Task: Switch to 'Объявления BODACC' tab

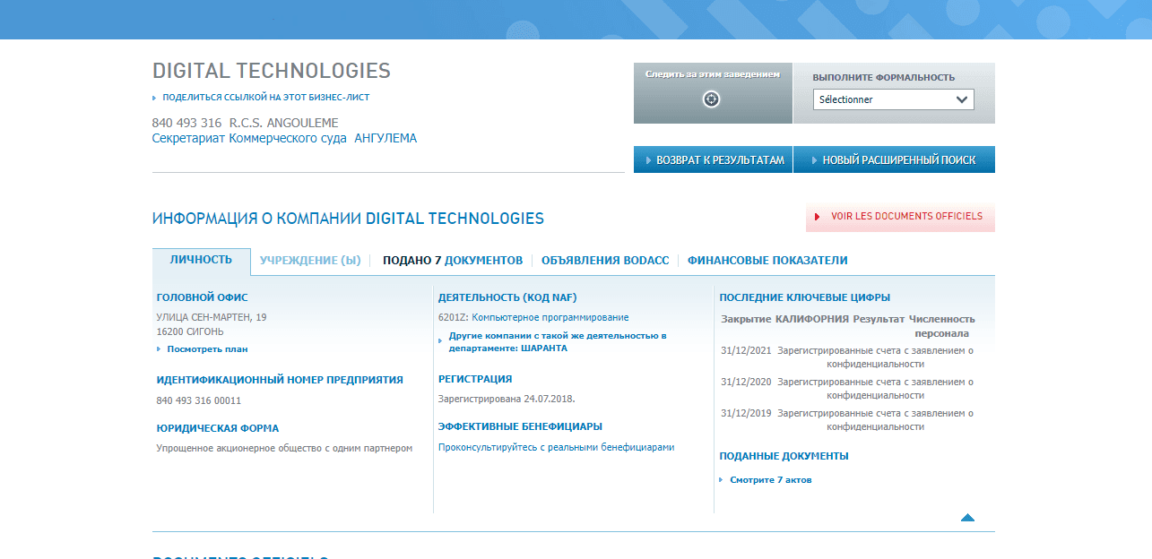Action: 605,261
